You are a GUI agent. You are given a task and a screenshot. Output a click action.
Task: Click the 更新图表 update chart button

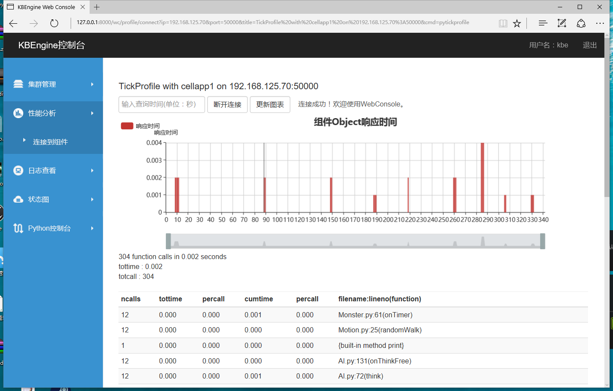270,104
